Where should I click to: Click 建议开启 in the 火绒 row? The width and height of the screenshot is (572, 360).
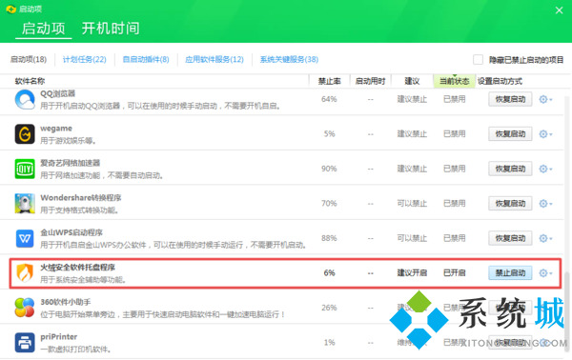coord(412,273)
